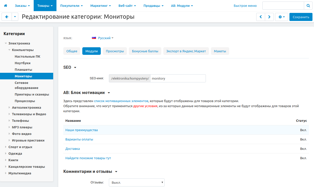Save the category with Сохранить button
Image resolution: width=314 pixels, height=187 pixels.
(301, 17)
